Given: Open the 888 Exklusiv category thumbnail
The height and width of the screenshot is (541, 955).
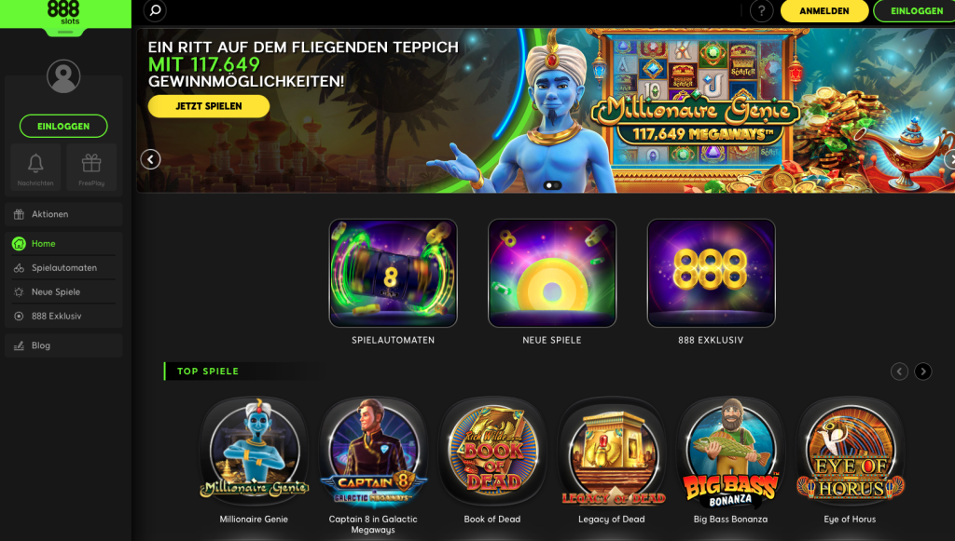Looking at the screenshot, I should point(711,273).
